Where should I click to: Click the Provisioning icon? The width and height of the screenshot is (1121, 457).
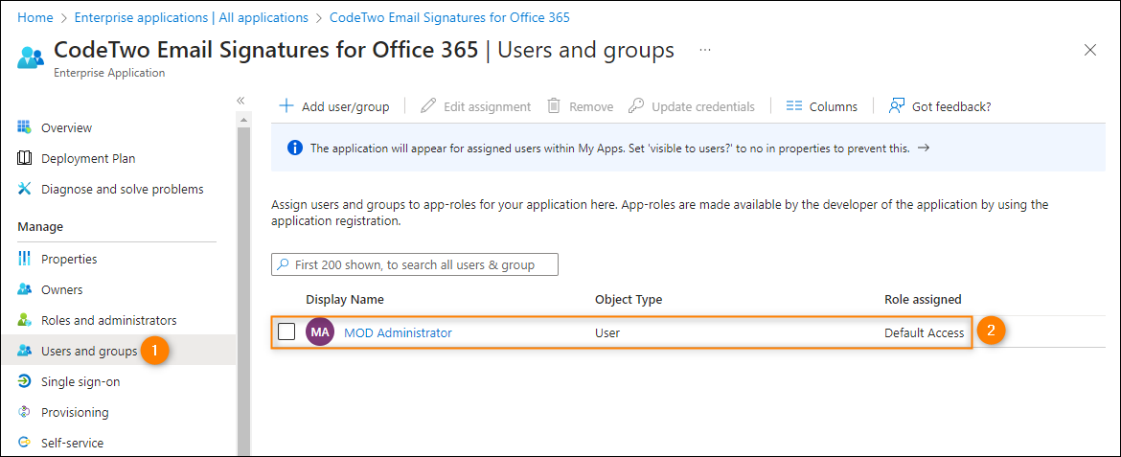point(24,412)
